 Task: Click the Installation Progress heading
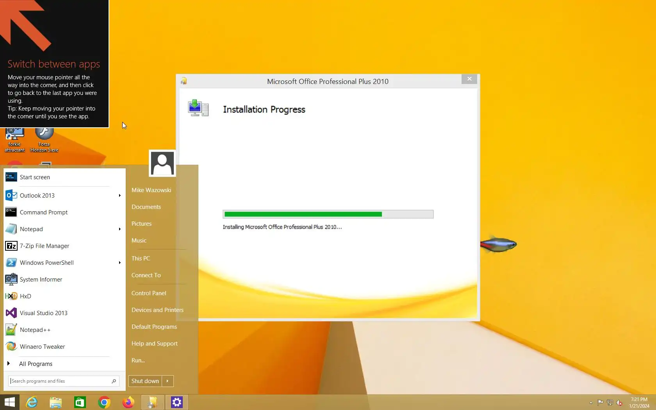[x=264, y=110]
